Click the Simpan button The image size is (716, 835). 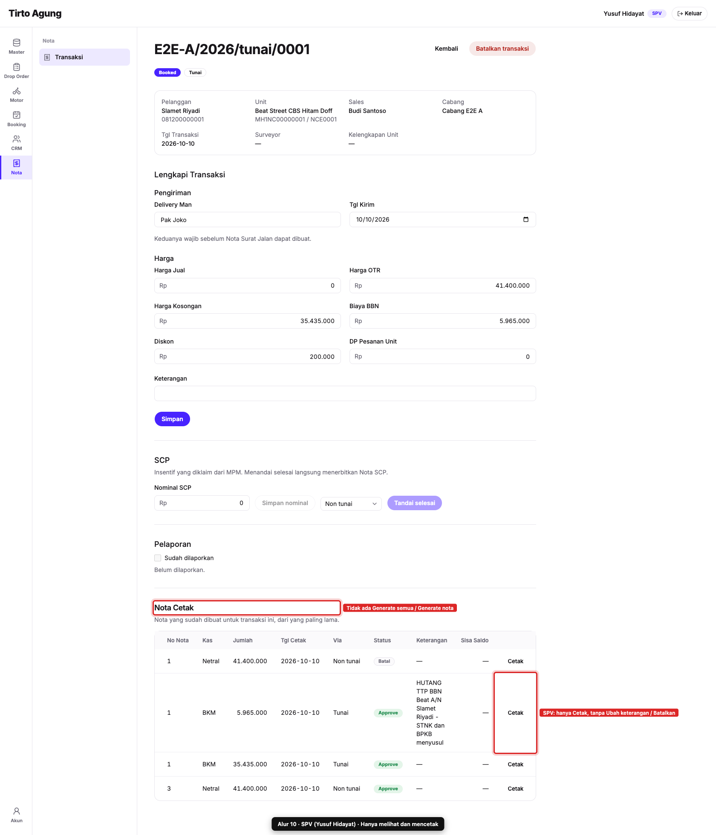172,419
